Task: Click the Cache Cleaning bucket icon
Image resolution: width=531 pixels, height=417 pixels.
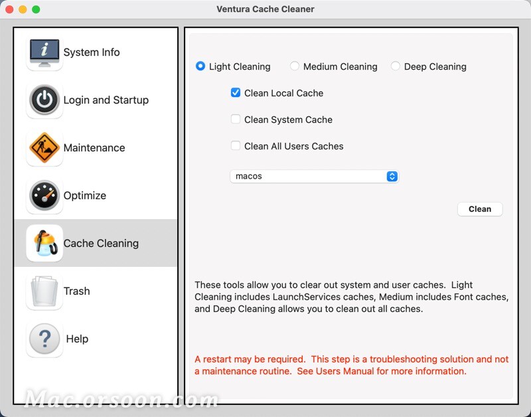Action: [x=44, y=243]
